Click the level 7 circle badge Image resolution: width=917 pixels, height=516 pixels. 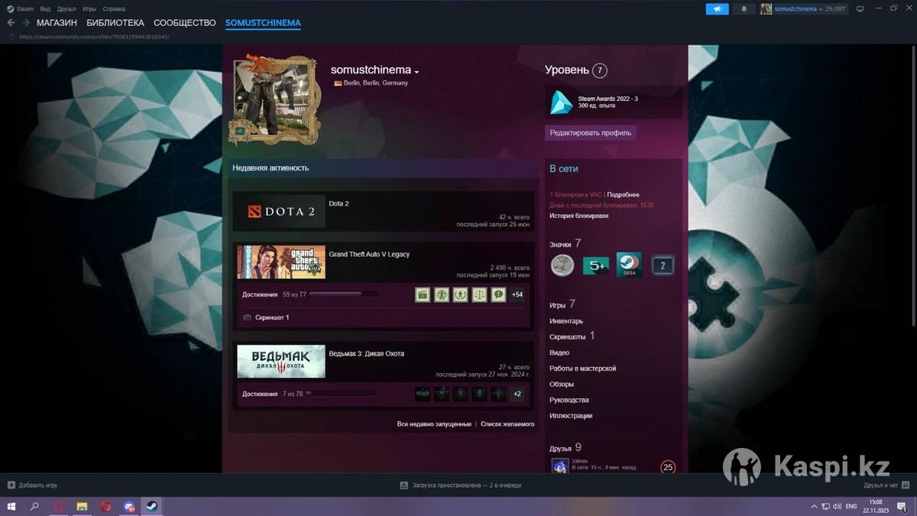600,70
